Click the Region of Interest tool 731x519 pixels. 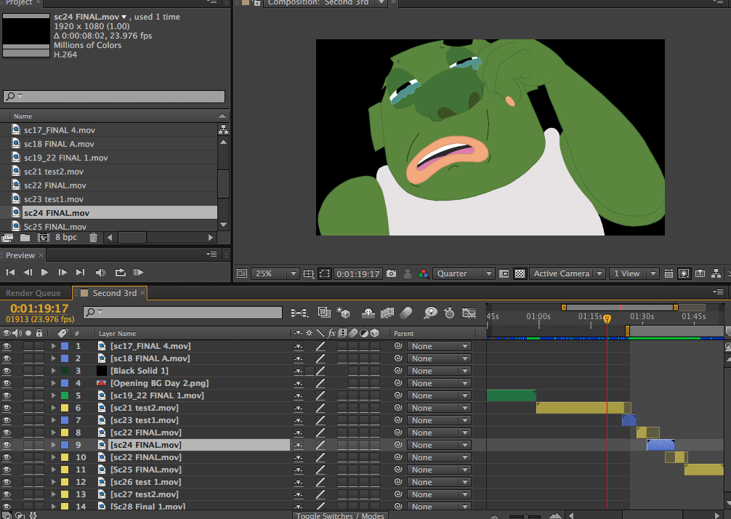click(x=326, y=273)
